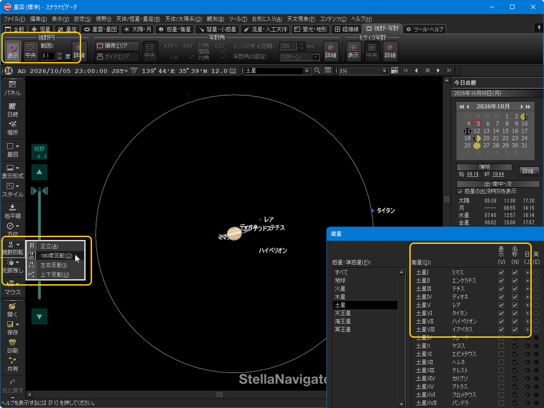The width and height of the screenshot is (544, 408).
Task: Zoom in using the field-of-view up arrow
Action: tap(39, 172)
